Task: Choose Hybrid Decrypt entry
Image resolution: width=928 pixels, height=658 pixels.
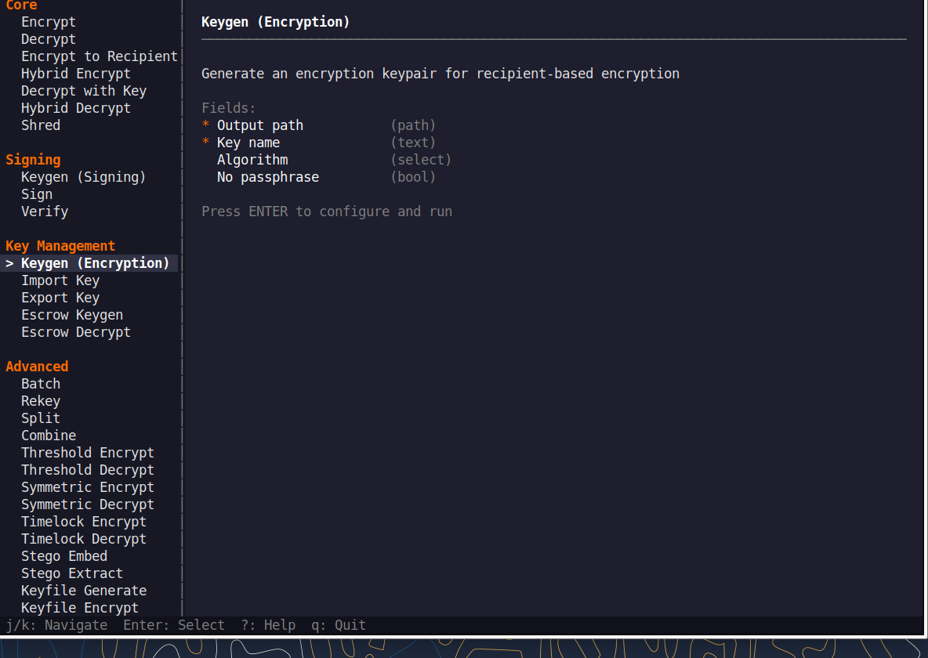Action: [x=76, y=107]
